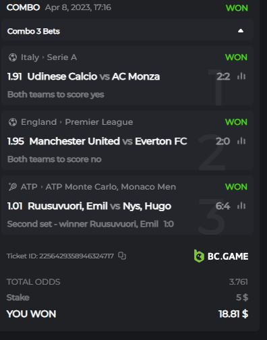Open stats for Ruusuvuori vs Nys match

tap(241, 206)
